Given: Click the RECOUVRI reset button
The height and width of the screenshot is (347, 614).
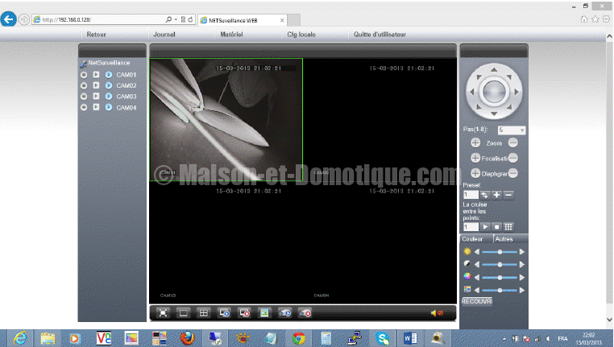Looking at the screenshot, I should pos(476,301).
